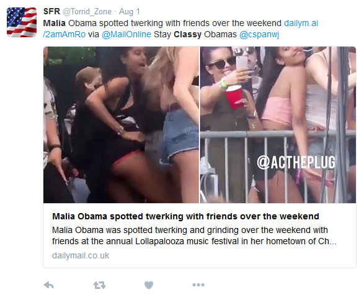Screen dimensions: 364x297
Task: Like the tweet with the heart icon
Action: click(149, 285)
